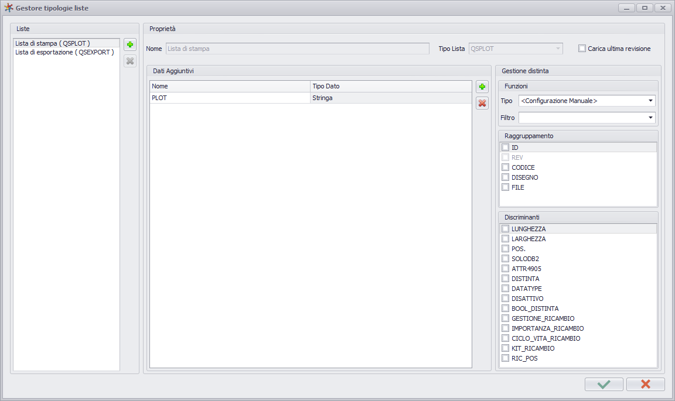Viewport: 675px width, 401px height.
Task: Minimize the Gestore tipologie liste window
Action: 626,8
